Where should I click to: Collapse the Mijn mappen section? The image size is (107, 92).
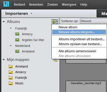[4, 60]
